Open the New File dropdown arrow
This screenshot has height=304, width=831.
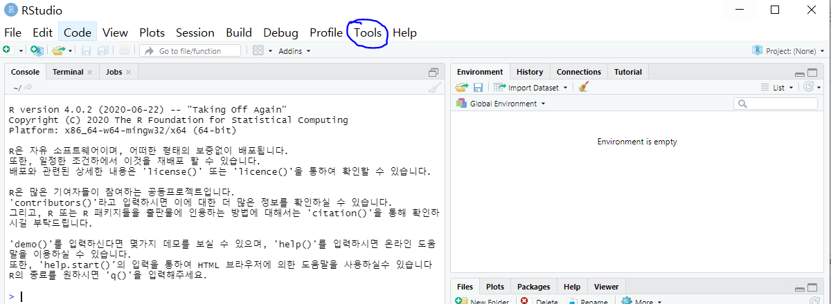[x=21, y=51]
